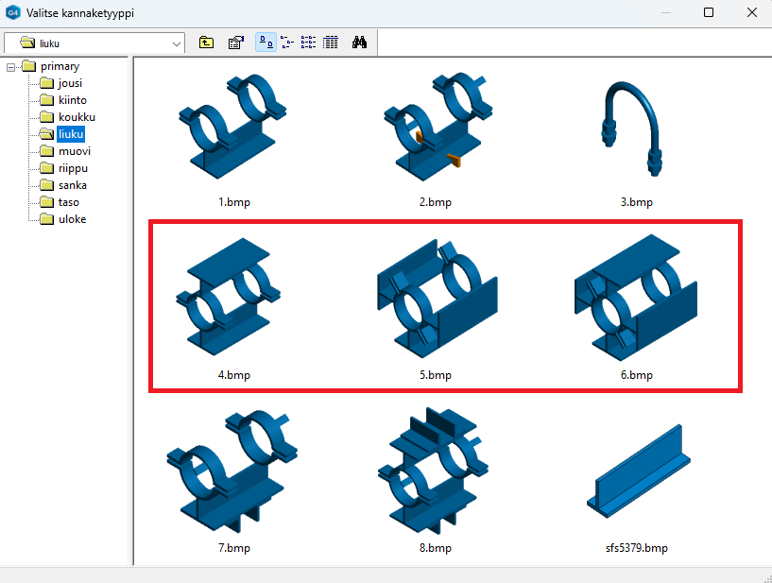Open the uloke folder
772x583 pixels.
pos(72,219)
